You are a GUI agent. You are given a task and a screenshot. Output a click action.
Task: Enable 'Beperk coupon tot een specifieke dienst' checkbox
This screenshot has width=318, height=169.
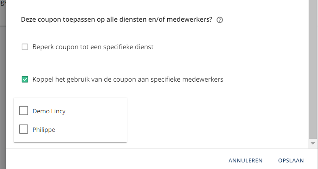point(25,47)
